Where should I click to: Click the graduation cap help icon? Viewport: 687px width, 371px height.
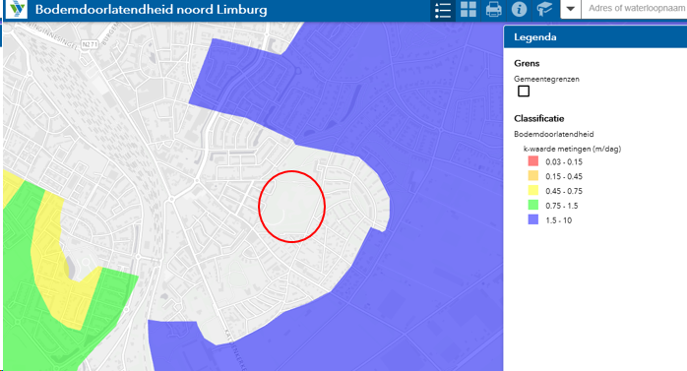(544, 9)
